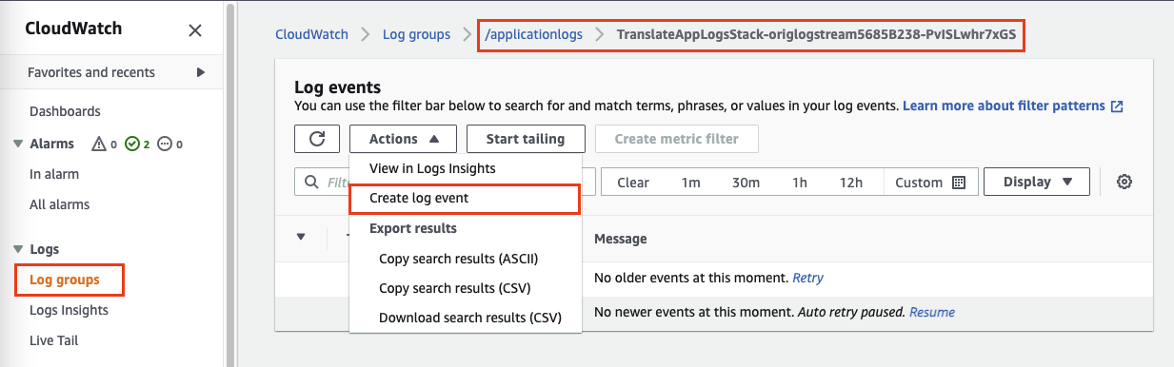This screenshot has height=367, width=1174.
Task: Click the Start tailing button
Action: (x=526, y=139)
